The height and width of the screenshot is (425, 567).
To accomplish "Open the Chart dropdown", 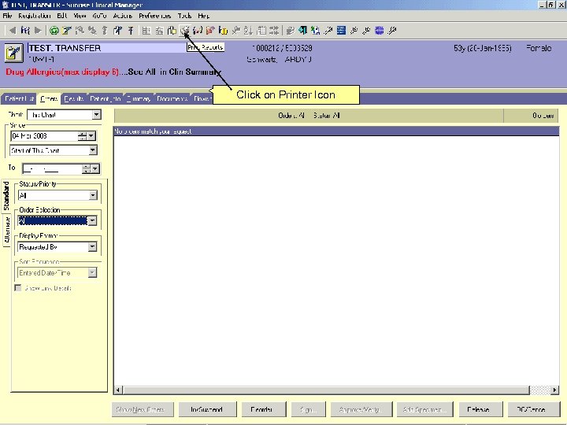I will (x=96, y=115).
